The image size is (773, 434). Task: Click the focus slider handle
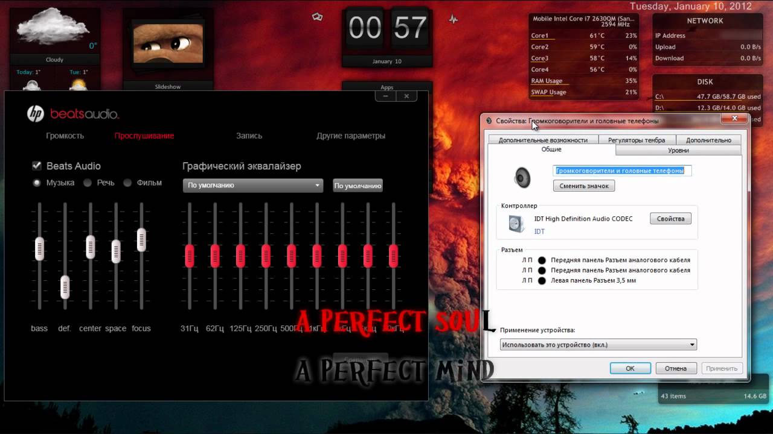[141, 240]
